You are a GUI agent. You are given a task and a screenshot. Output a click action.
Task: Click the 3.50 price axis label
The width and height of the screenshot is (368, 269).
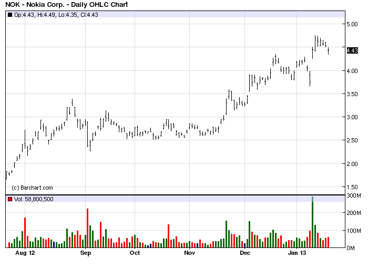tap(352, 94)
